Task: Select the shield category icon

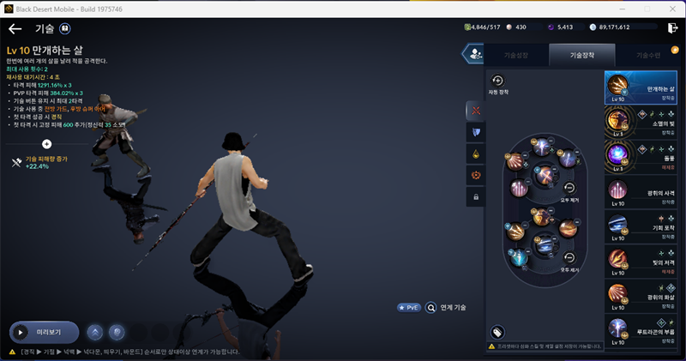Action: [477, 132]
